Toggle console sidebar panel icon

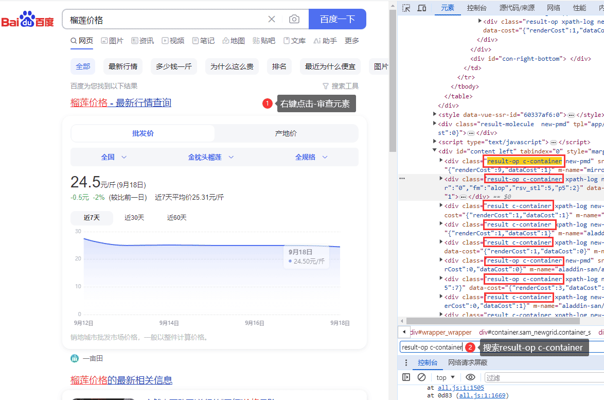(406, 377)
